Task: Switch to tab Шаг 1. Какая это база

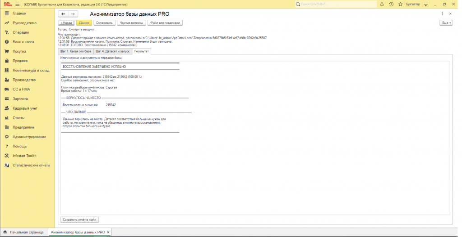Action: coord(76,51)
